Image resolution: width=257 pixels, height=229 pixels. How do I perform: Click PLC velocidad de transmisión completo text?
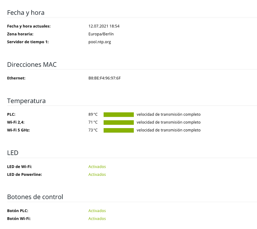(x=169, y=115)
